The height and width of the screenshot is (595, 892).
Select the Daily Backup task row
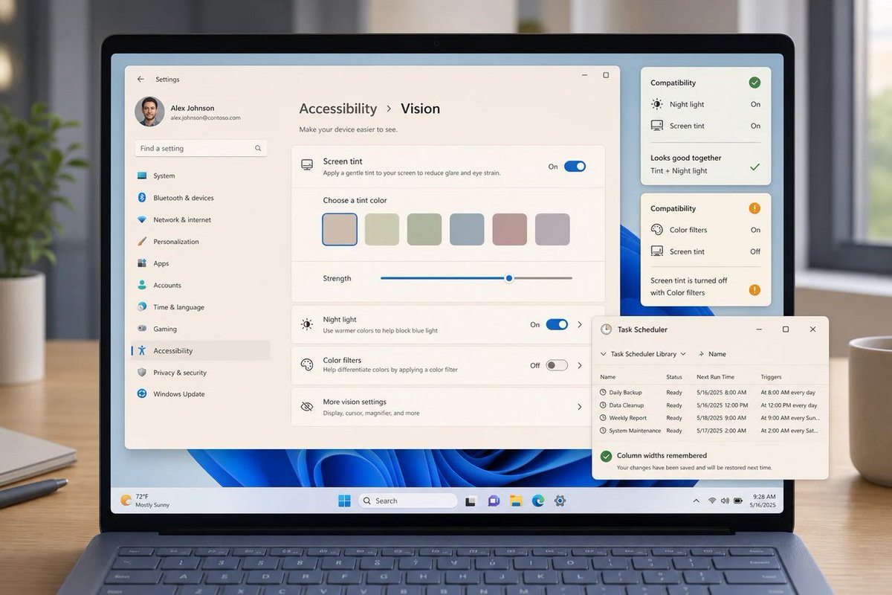coord(710,393)
